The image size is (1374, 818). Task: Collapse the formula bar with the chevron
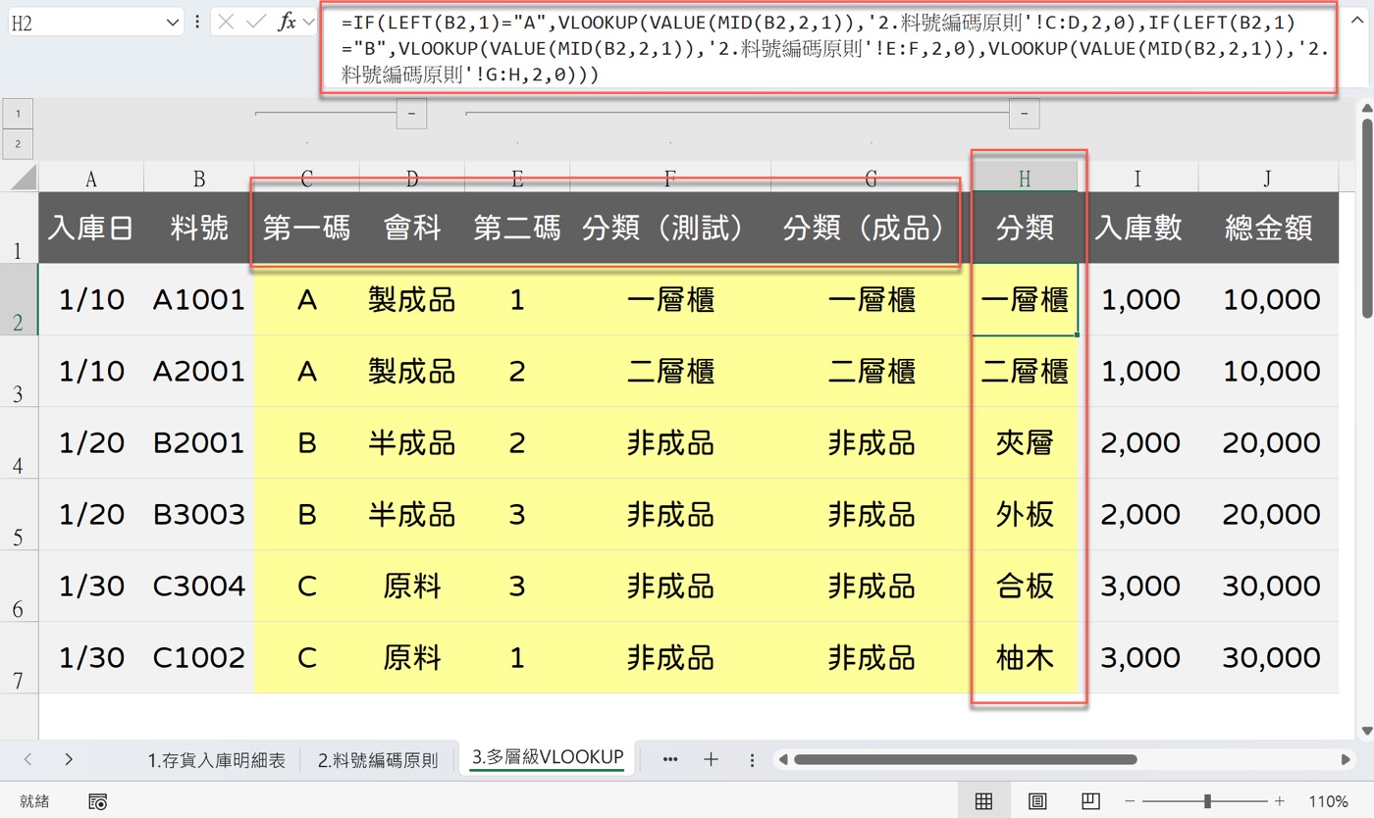[x=1359, y=22]
